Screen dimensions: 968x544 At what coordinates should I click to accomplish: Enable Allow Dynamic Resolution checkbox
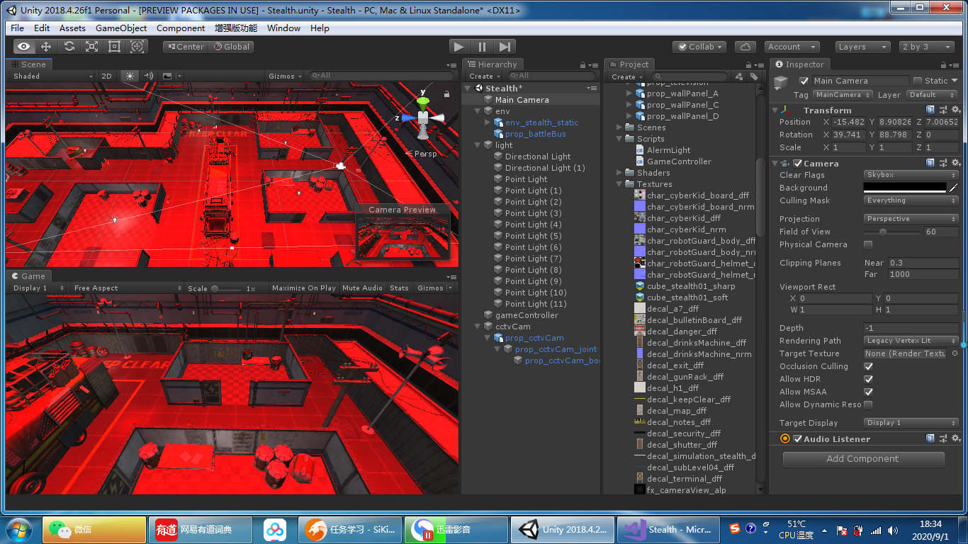(868, 404)
